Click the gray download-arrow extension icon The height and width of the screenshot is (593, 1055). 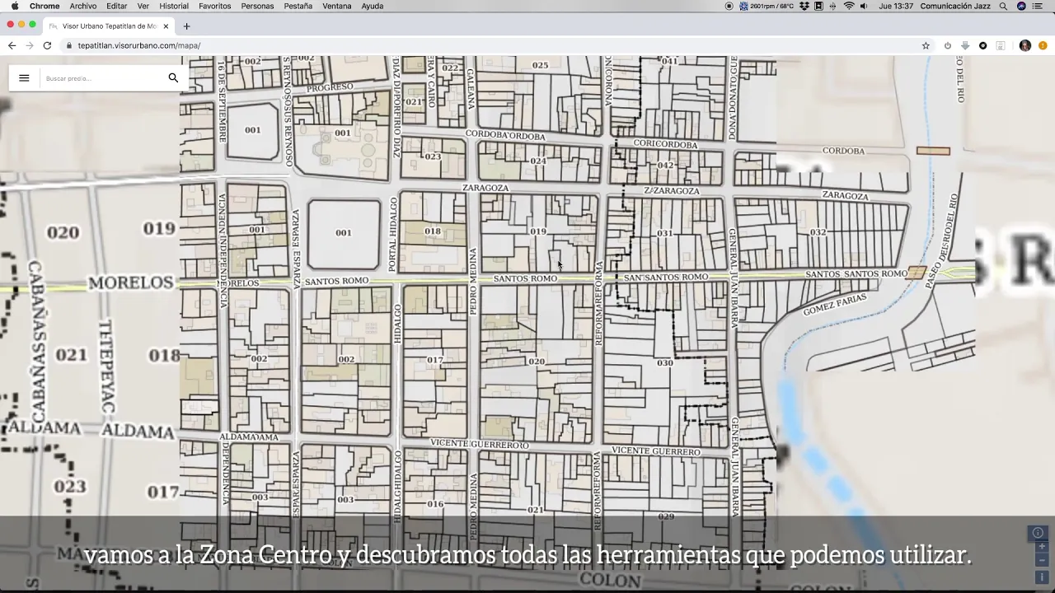tap(965, 45)
